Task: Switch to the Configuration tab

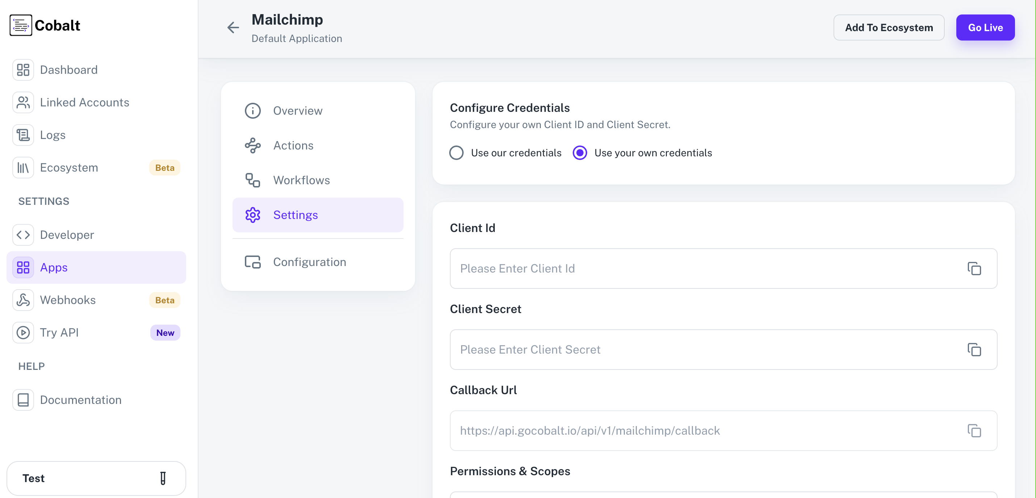Action: [x=309, y=262]
